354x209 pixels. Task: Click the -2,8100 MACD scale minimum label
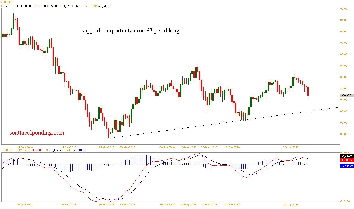[345, 201]
